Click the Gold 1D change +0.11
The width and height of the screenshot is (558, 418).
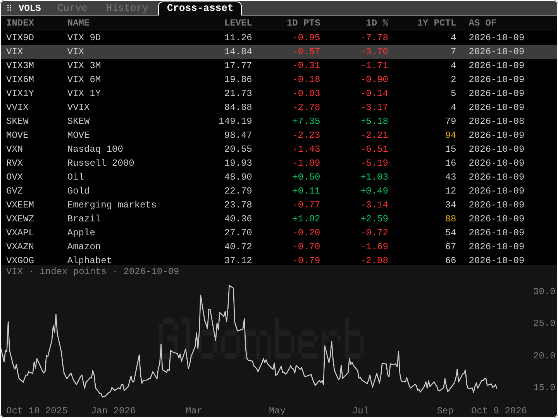tap(306, 191)
